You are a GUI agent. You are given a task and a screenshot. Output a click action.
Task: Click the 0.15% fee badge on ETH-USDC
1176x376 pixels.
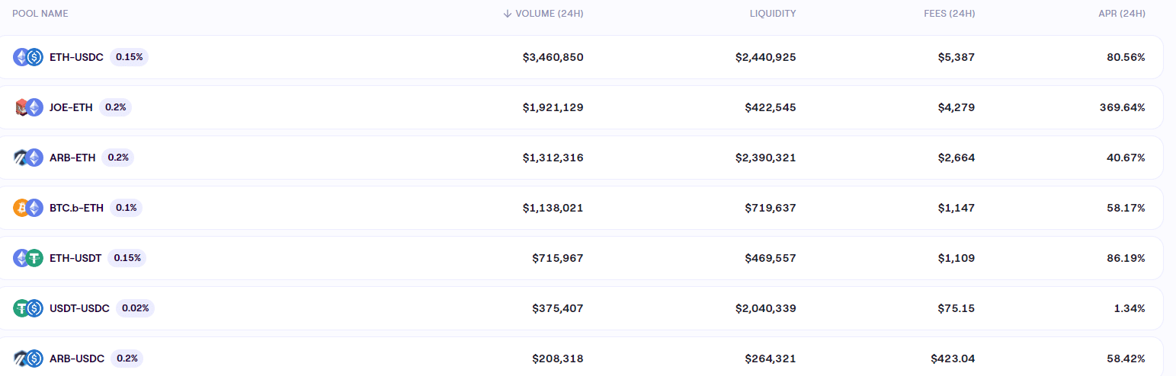click(x=129, y=57)
